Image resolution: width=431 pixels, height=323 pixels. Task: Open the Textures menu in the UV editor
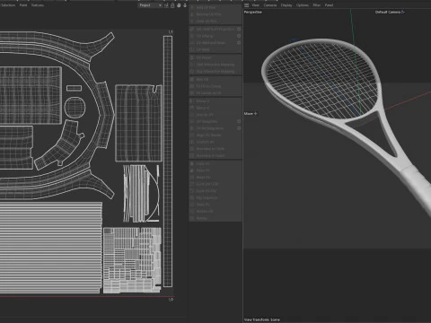point(38,5)
